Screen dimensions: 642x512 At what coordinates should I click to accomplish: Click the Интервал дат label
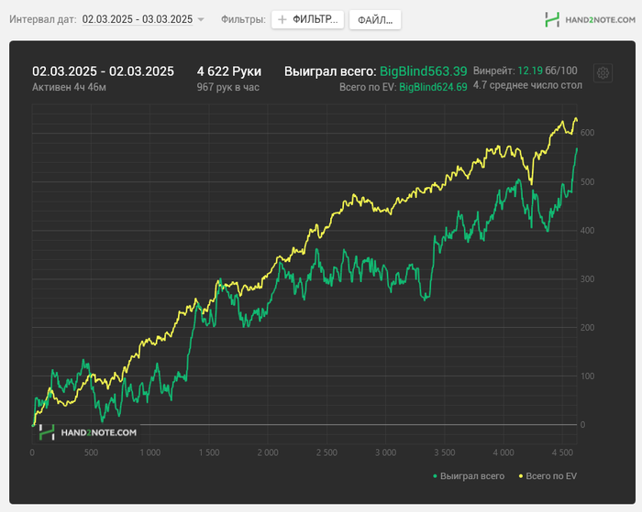click(x=43, y=19)
